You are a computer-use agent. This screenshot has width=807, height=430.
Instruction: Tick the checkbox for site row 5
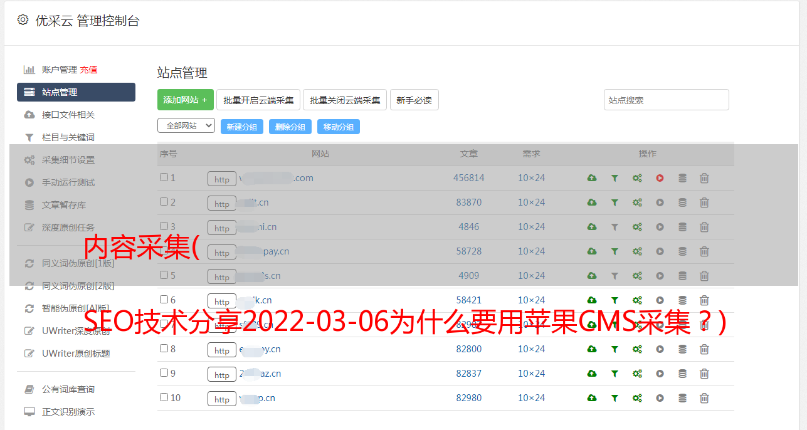[164, 275]
